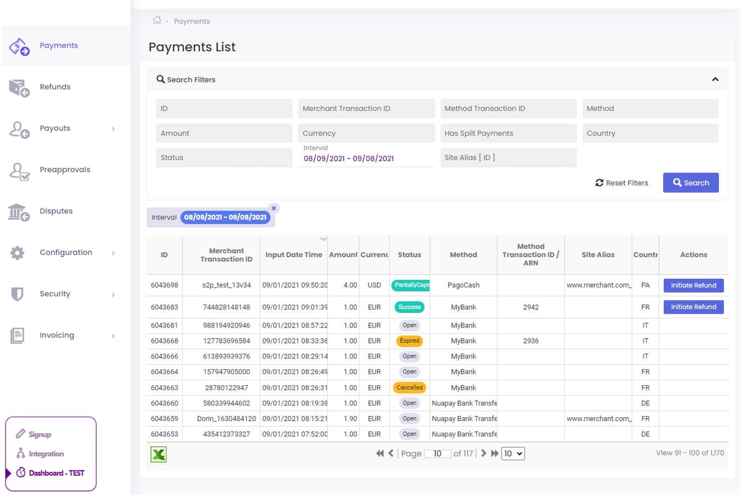Image resolution: width=743 pixels, height=495 pixels.
Task: Export payments list to Excel
Action: click(159, 454)
